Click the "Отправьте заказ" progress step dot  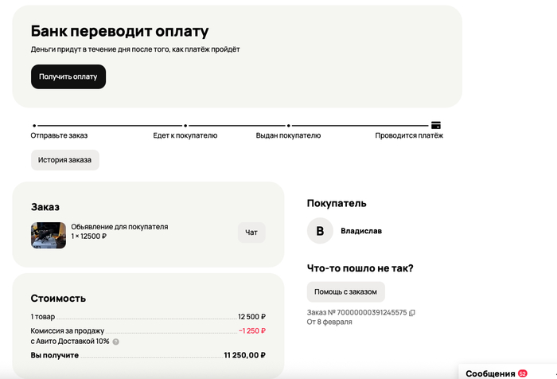pos(34,126)
